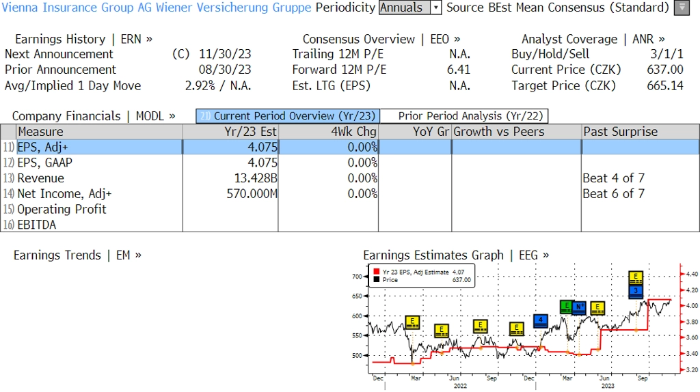The image size is (700, 392).
Task: Click the yellow E earnings marker above March 2022
Action: [x=412, y=322]
